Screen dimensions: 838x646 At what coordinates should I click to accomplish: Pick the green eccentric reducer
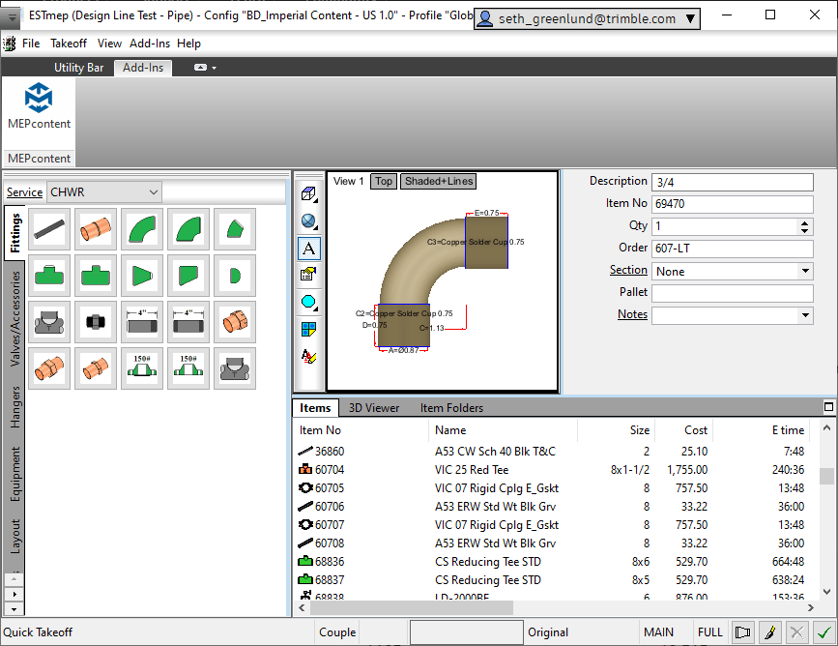pyautogui.click(x=188, y=276)
